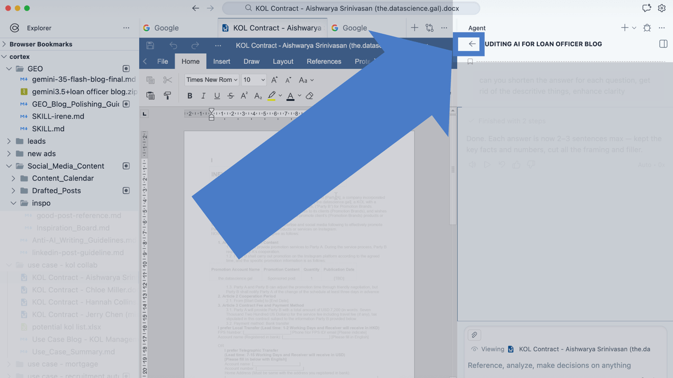Image resolution: width=673 pixels, height=378 pixels.
Task: Open the font size dropdown
Action: (x=253, y=80)
